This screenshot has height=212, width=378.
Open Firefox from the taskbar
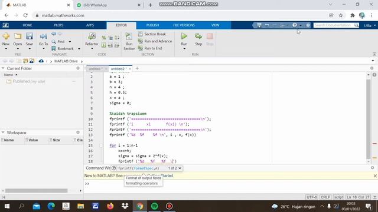110,206
